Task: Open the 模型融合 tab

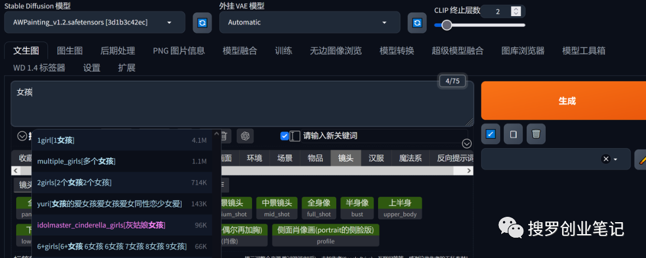Action: [240, 51]
